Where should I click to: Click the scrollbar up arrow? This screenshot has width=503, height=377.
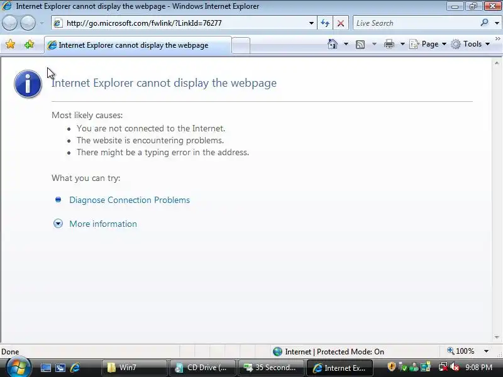497,63
